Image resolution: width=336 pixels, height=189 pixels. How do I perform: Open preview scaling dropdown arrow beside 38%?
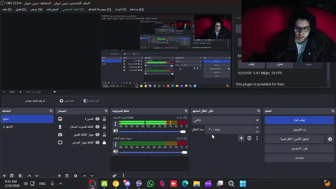[x=55, y=92]
